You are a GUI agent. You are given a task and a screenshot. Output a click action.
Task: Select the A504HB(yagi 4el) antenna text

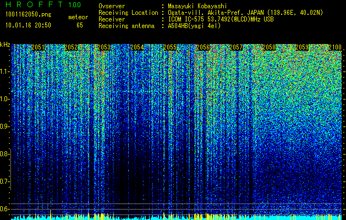[194, 26]
